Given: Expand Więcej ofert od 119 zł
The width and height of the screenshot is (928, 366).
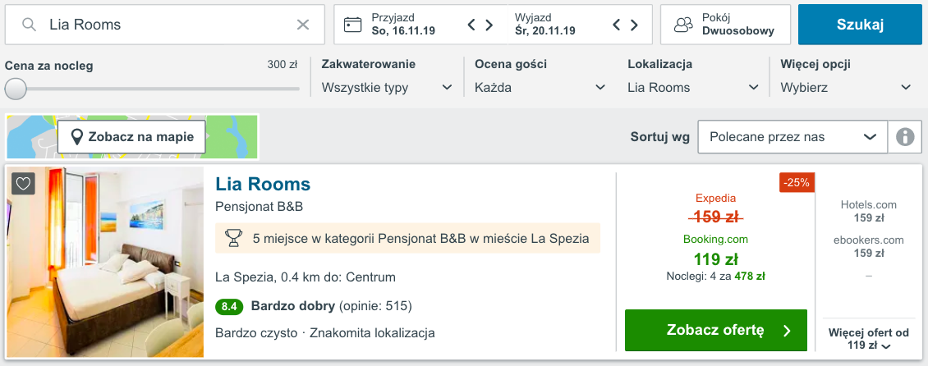Looking at the screenshot, I should 868,340.
